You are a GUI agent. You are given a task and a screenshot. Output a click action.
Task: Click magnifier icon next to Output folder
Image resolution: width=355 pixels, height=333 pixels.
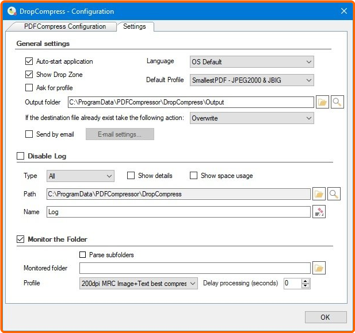tap(338, 102)
